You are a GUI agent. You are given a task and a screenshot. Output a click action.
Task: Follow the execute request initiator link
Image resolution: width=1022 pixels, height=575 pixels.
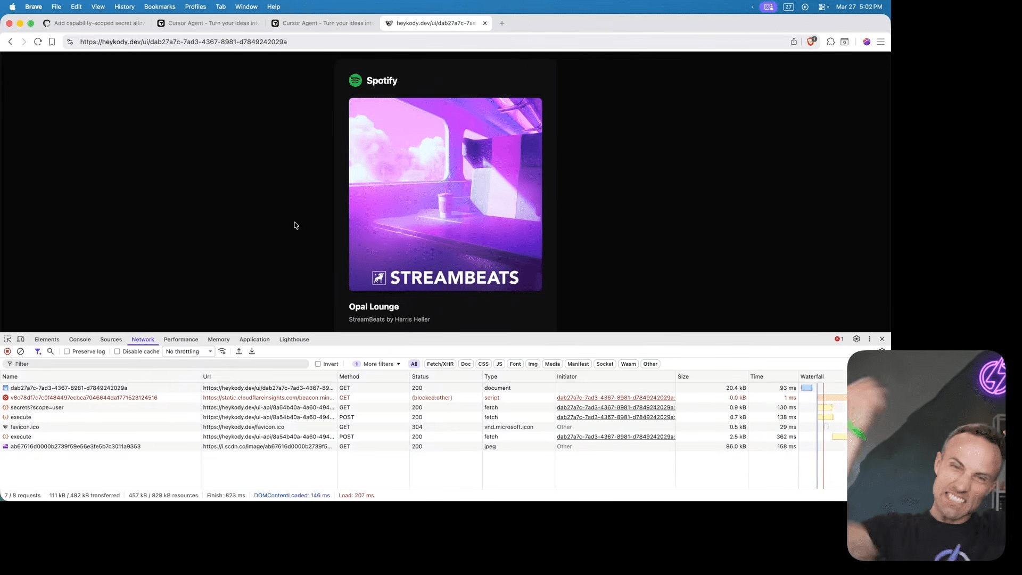tap(615, 417)
